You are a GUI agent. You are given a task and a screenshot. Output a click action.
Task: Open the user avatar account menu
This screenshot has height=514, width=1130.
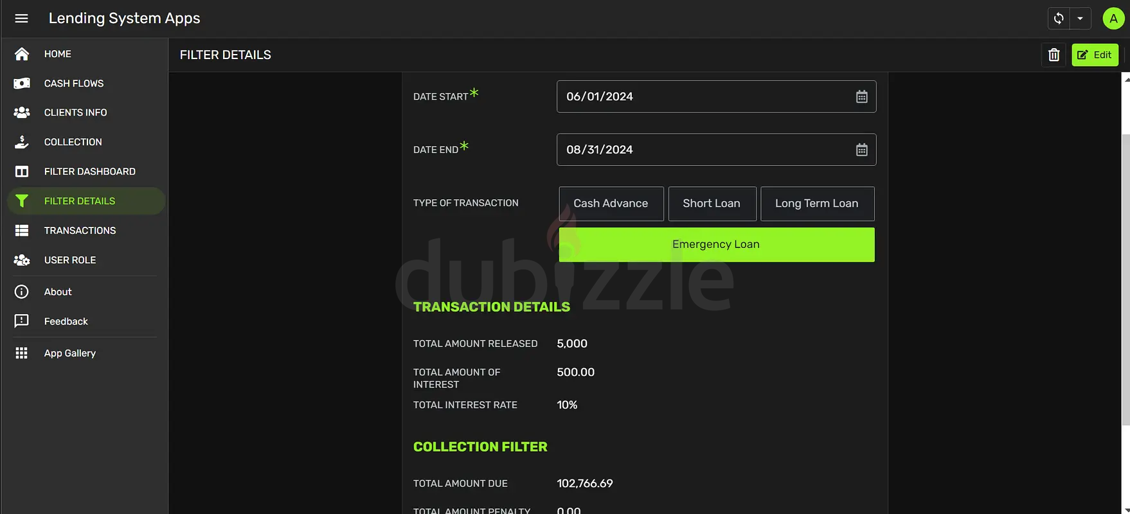(1113, 19)
